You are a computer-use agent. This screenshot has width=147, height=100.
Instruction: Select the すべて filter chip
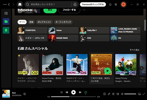22,22
